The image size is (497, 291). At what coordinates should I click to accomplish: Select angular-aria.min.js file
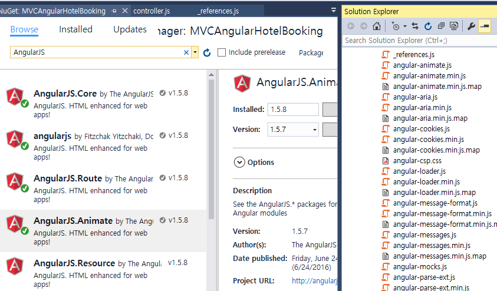tap(422, 108)
